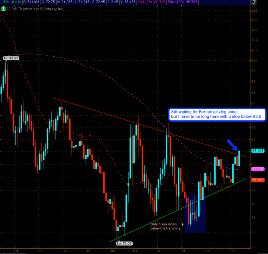Click the 70 price axis label
This screenshot has height=254, width=268.
pos(254,247)
